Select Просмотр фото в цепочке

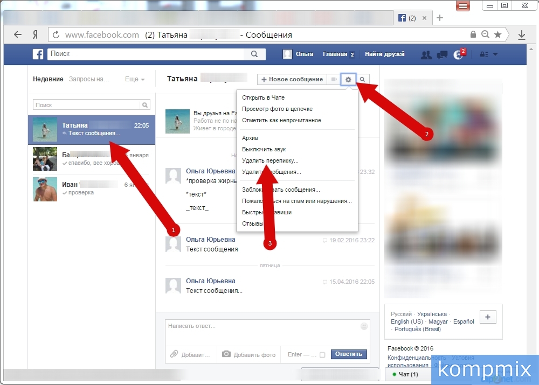pos(278,109)
